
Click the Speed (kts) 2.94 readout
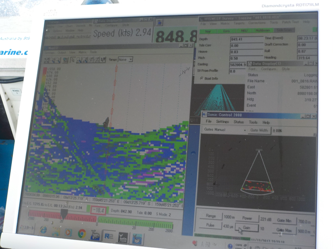pos(122,33)
